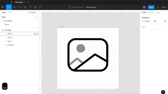Click the team avatar next to Mavi Design YT

69,7
